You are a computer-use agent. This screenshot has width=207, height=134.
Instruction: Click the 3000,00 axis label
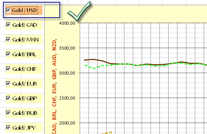point(67,73)
